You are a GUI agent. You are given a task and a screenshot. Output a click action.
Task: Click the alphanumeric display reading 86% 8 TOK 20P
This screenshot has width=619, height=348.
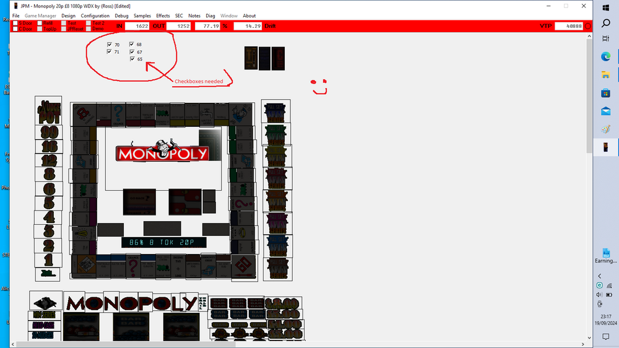pos(164,242)
